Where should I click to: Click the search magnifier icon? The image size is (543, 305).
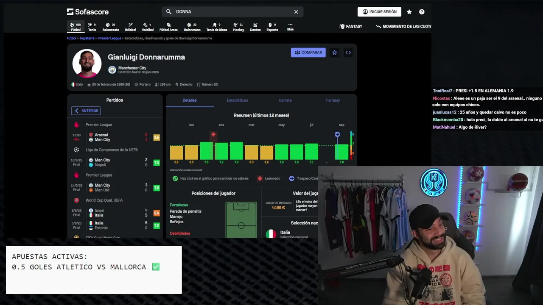(x=169, y=11)
